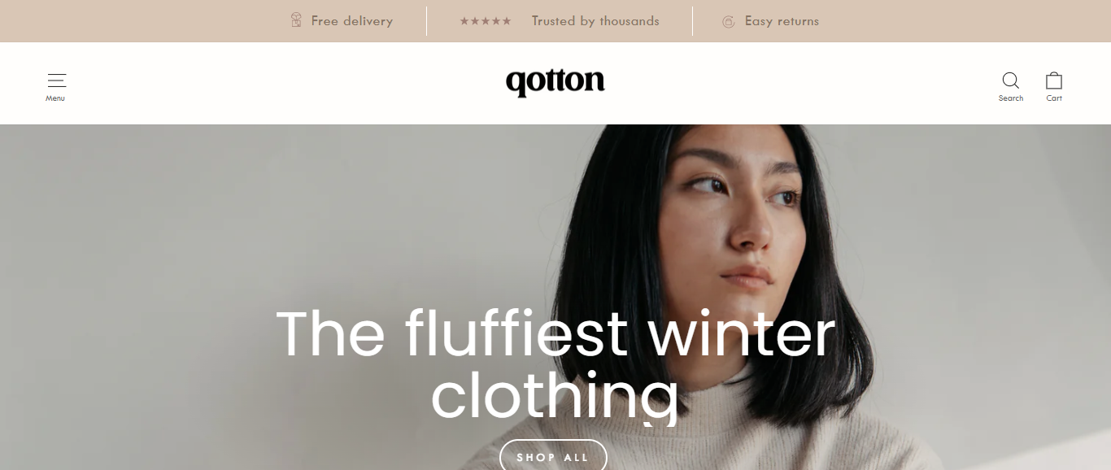Screen dimensions: 1111x470
Task: Click the Cart text label
Action: click(1054, 98)
